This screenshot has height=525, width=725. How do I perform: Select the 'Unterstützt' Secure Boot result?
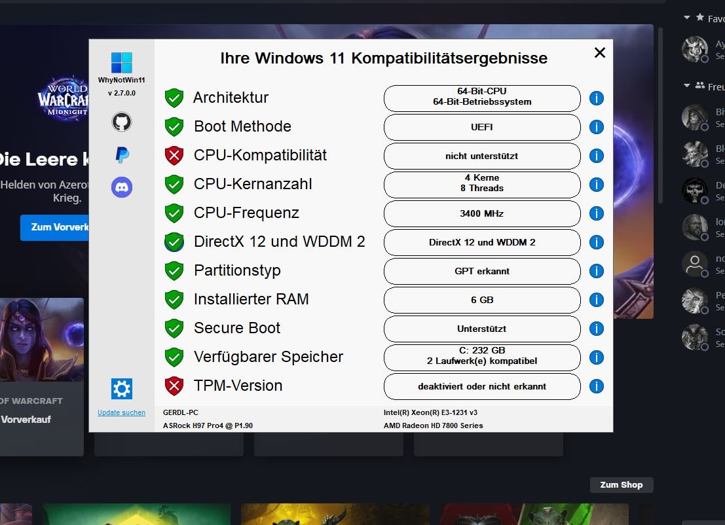pyautogui.click(x=482, y=329)
